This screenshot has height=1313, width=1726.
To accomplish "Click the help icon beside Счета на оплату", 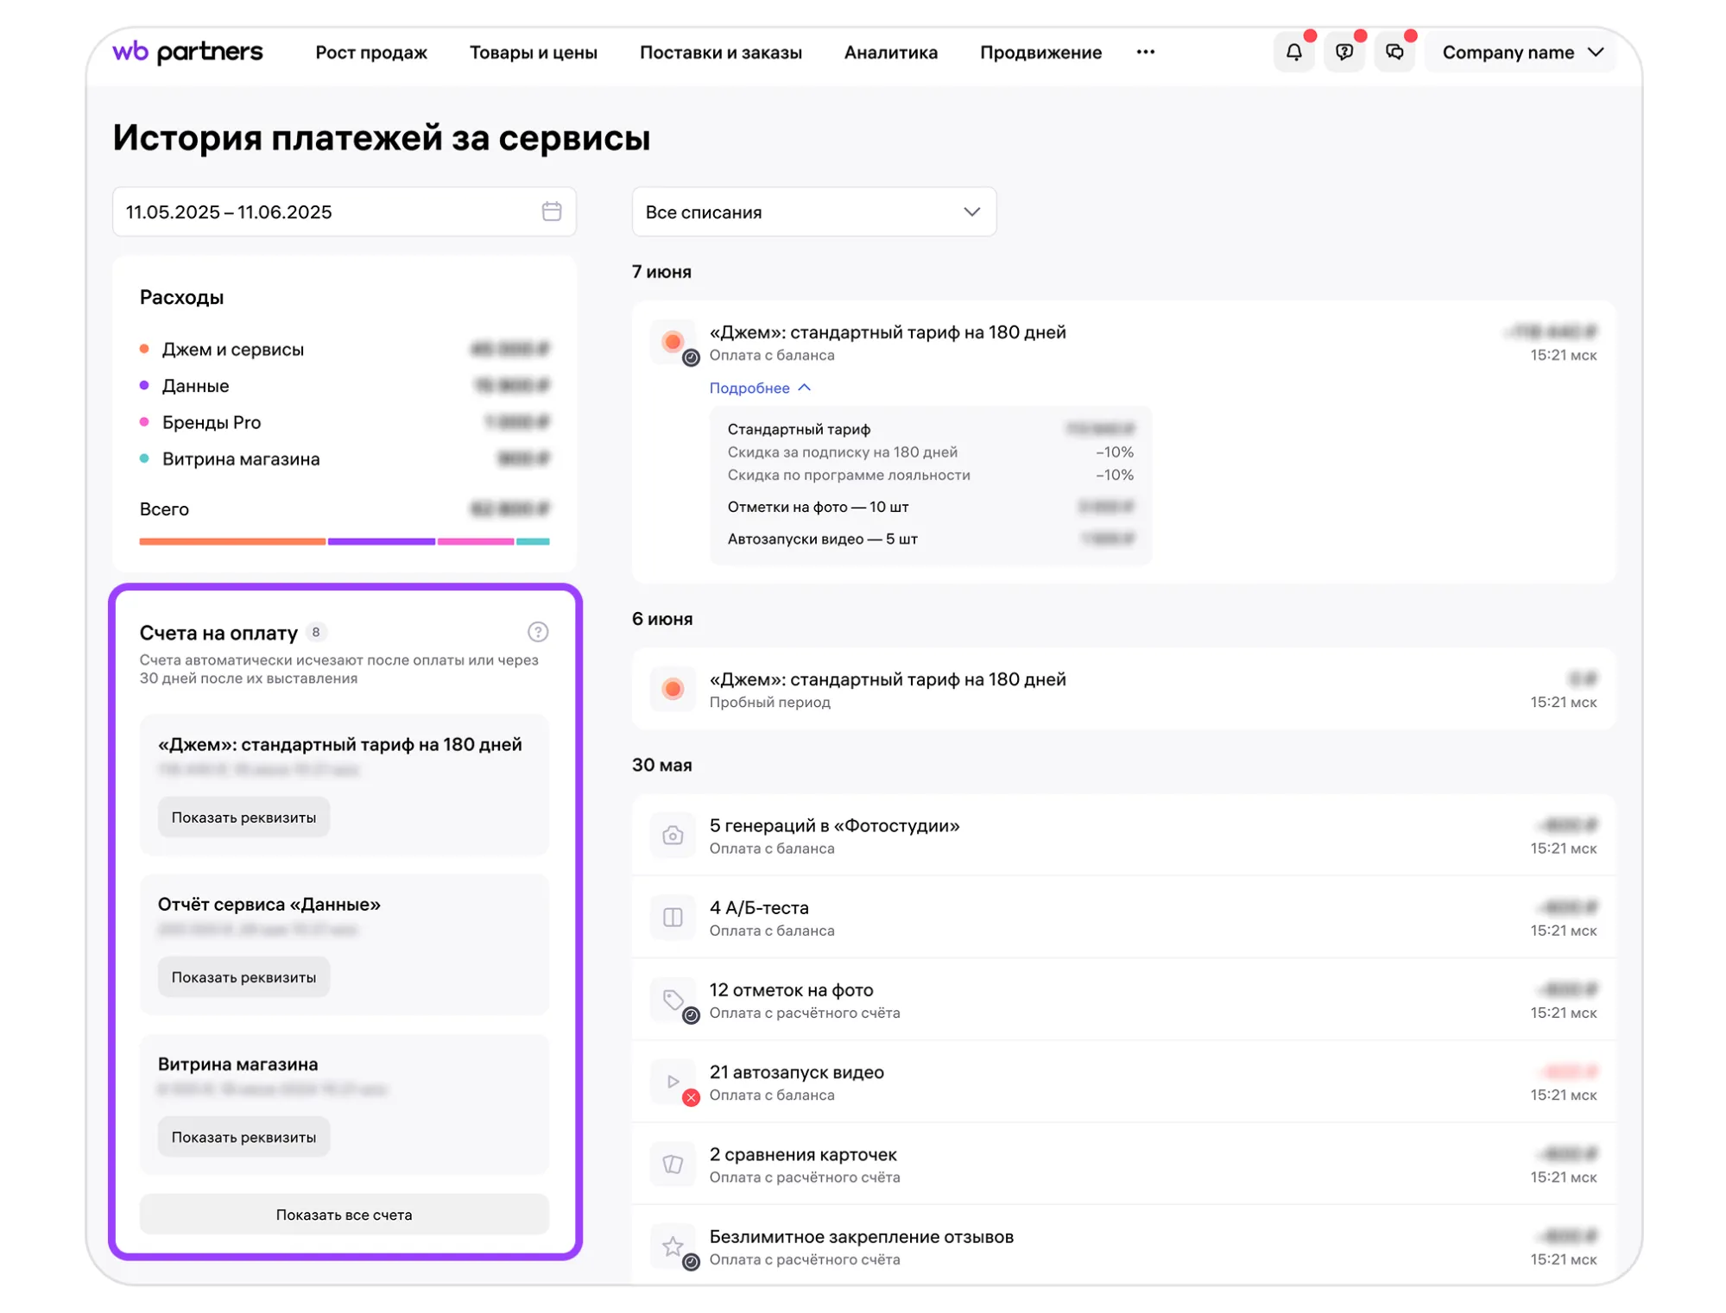I will [538, 632].
